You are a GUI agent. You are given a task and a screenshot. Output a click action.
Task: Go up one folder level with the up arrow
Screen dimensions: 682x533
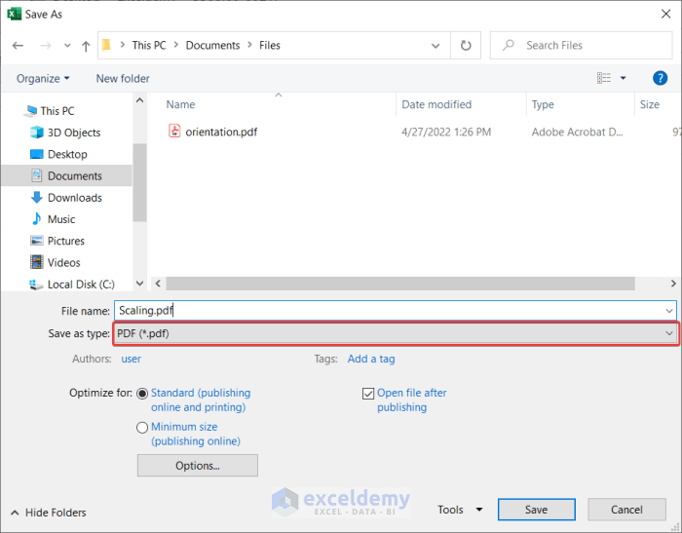tap(86, 46)
